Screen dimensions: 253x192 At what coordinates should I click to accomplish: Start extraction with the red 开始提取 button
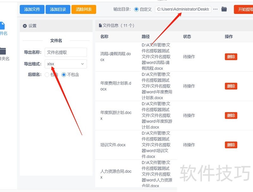pos(244,9)
